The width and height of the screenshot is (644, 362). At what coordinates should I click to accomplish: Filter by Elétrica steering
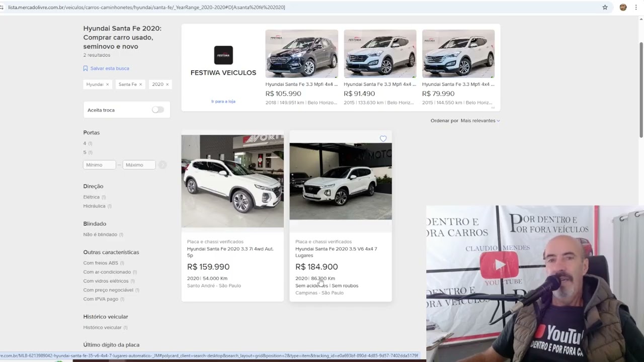[95, 197]
